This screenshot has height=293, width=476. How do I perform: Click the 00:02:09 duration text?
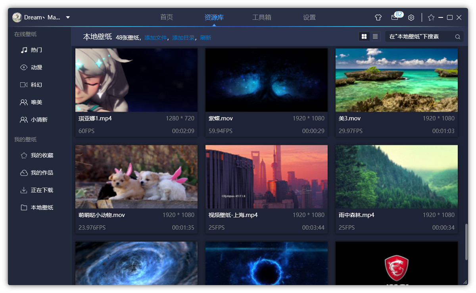183,131
